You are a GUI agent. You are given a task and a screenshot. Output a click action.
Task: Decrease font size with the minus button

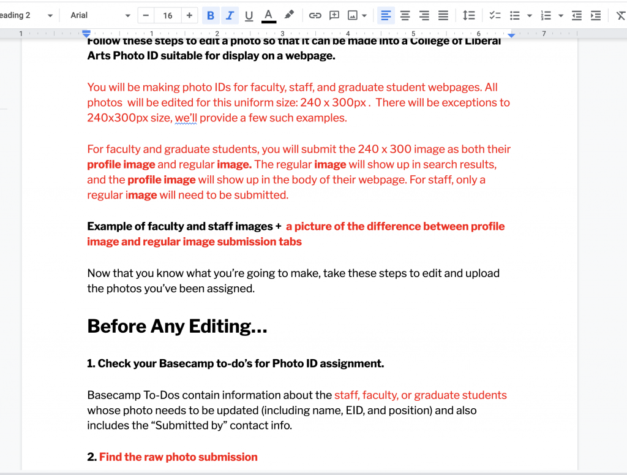146,15
